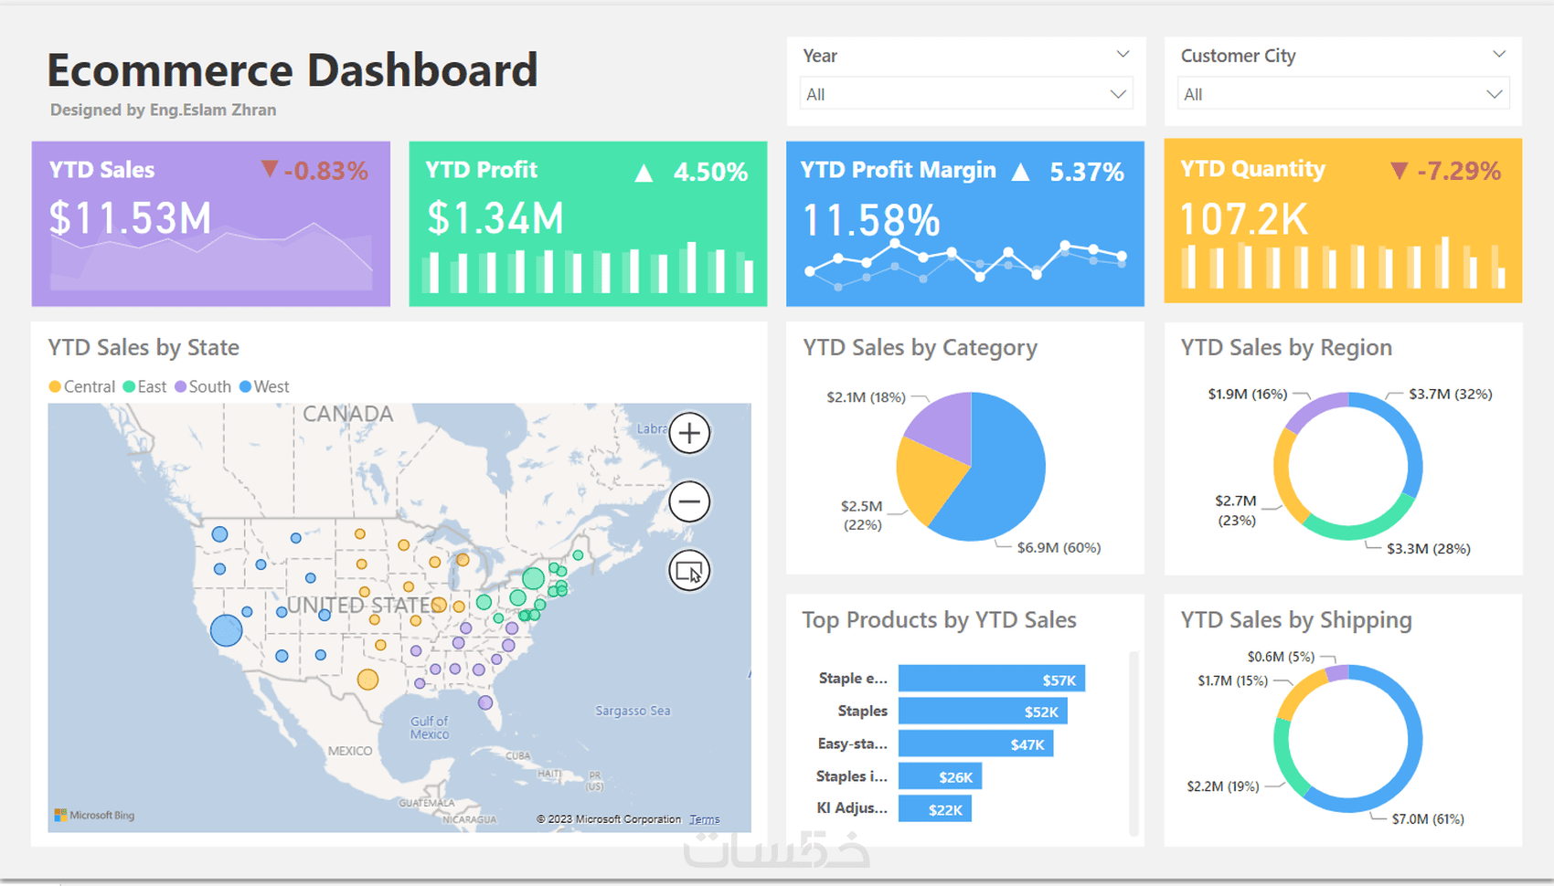The image size is (1554, 886).
Task: Collapse the Year slicer header chevron
Action: coord(1123,55)
